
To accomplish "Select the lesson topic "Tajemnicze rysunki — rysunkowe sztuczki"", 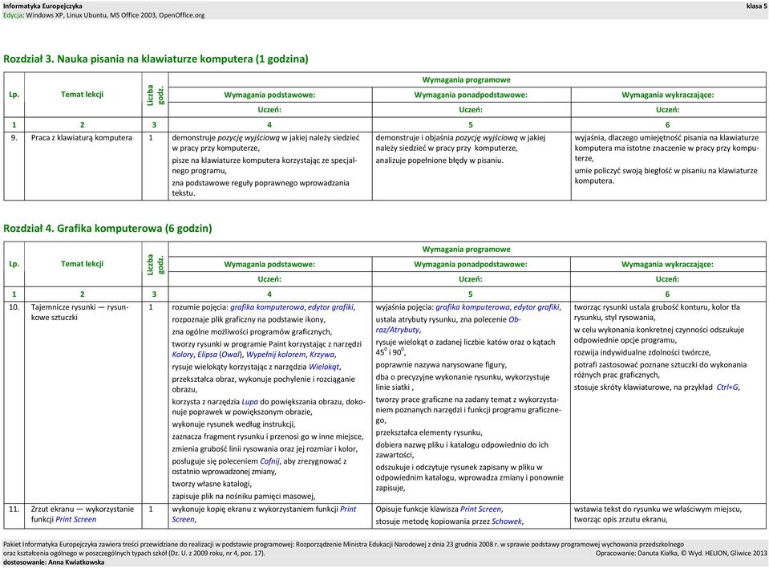I will [x=79, y=312].
